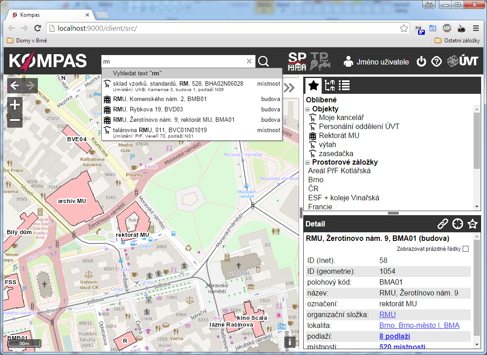Toggle SP building passport mode icon
The height and width of the screenshot is (355, 487).
coord(297,62)
